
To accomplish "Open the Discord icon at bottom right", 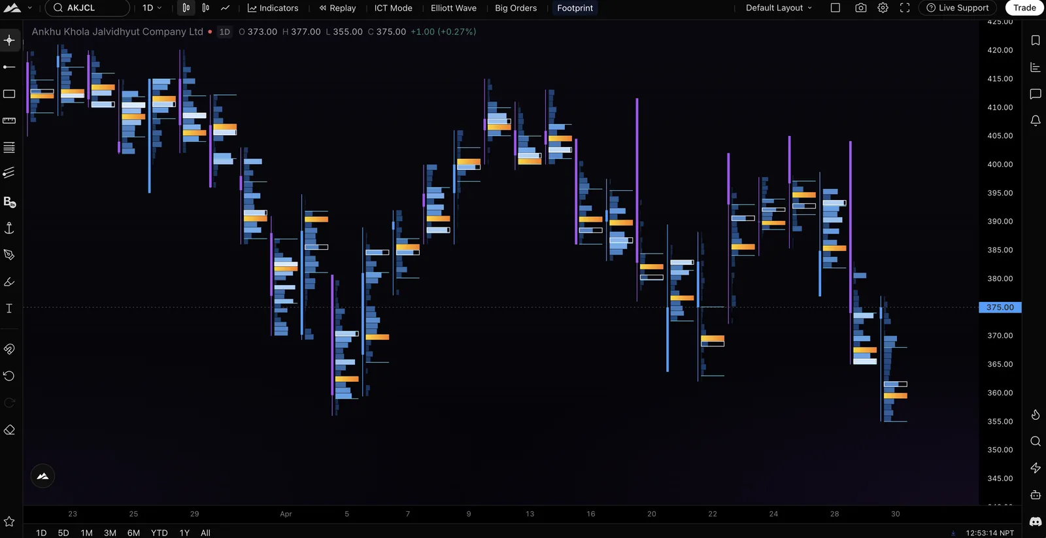I will (x=1036, y=522).
